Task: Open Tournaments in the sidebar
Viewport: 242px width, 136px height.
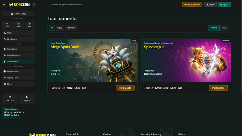Action: (x=19, y=62)
